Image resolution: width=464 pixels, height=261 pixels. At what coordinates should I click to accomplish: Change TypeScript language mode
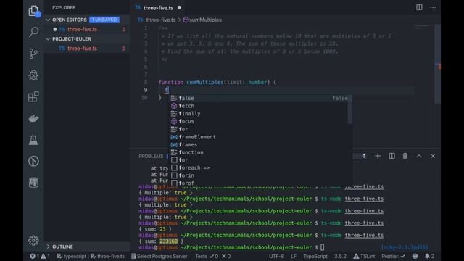[315, 256]
